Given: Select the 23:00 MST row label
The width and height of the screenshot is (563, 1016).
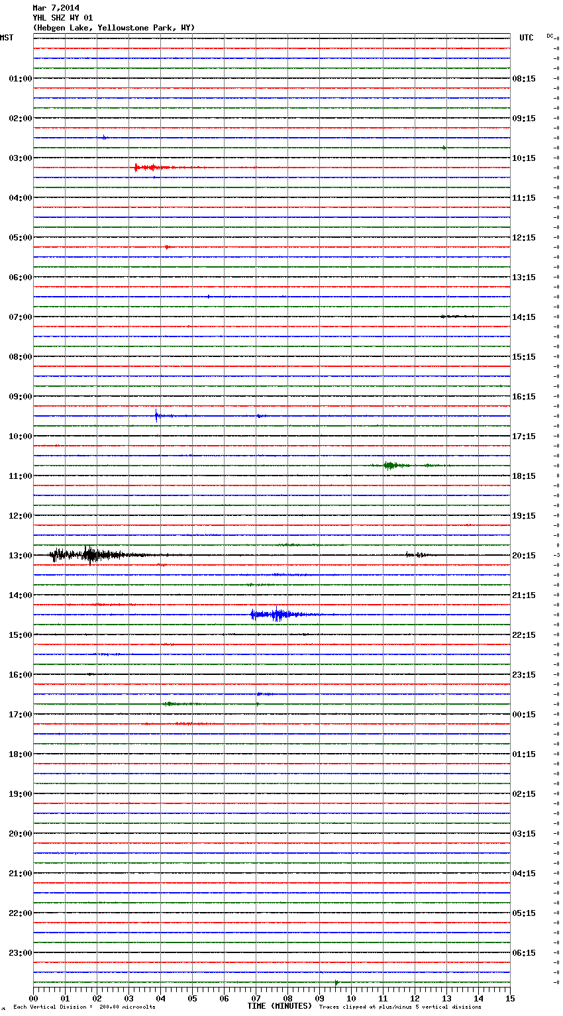Looking at the screenshot, I should 21,953.
